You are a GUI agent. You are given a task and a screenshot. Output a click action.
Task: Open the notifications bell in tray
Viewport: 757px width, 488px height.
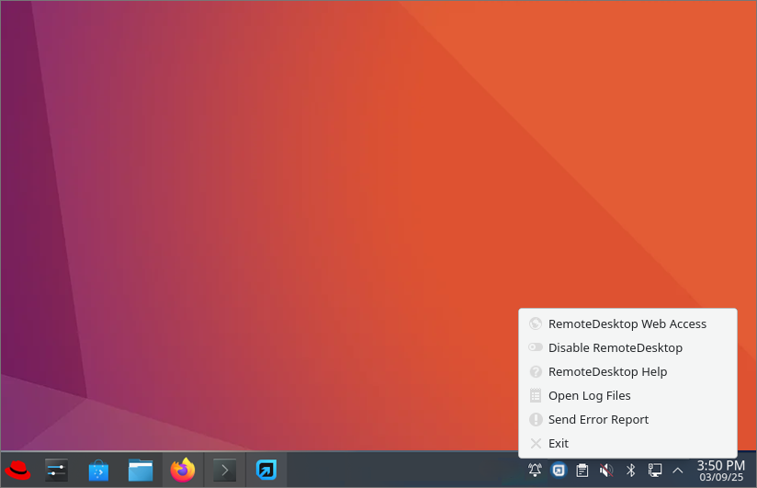point(535,471)
